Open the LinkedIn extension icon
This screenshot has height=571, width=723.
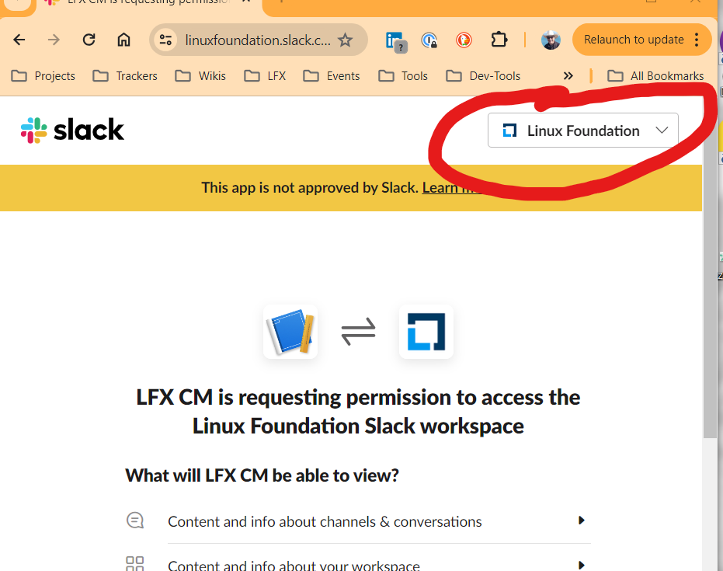pyautogui.click(x=396, y=40)
